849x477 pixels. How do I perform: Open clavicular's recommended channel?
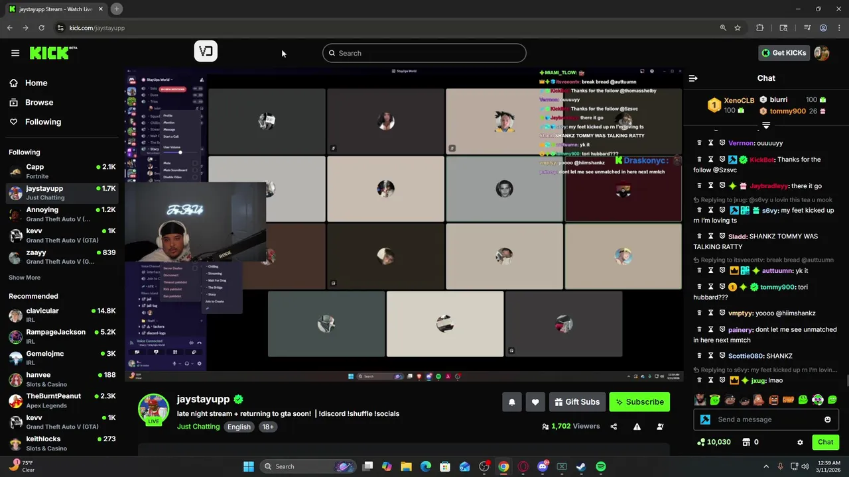[x=62, y=315]
